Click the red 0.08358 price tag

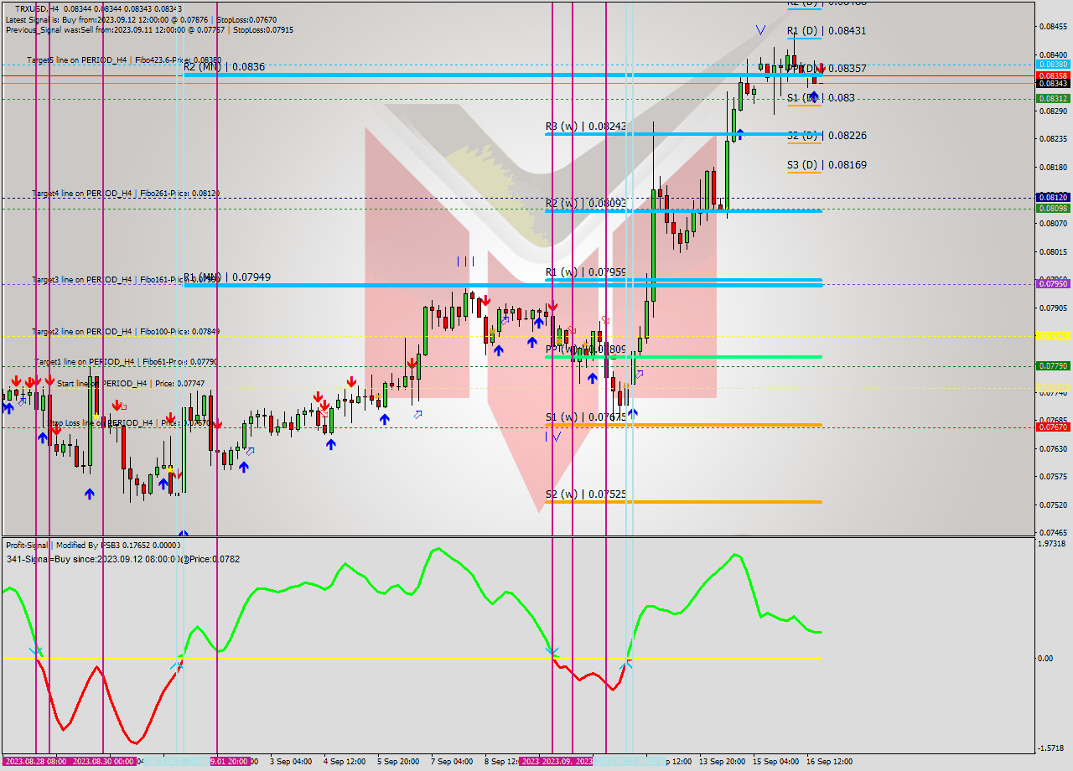[1053, 75]
